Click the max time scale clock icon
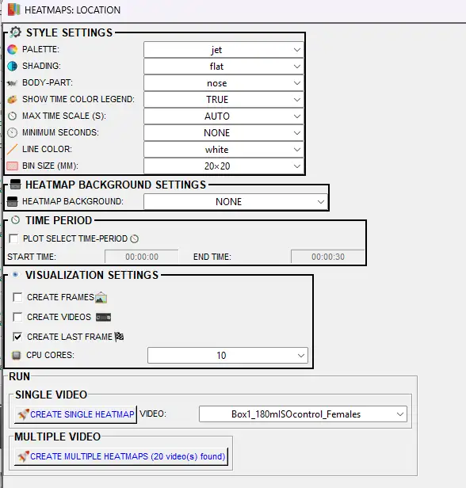 tap(12, 116)
